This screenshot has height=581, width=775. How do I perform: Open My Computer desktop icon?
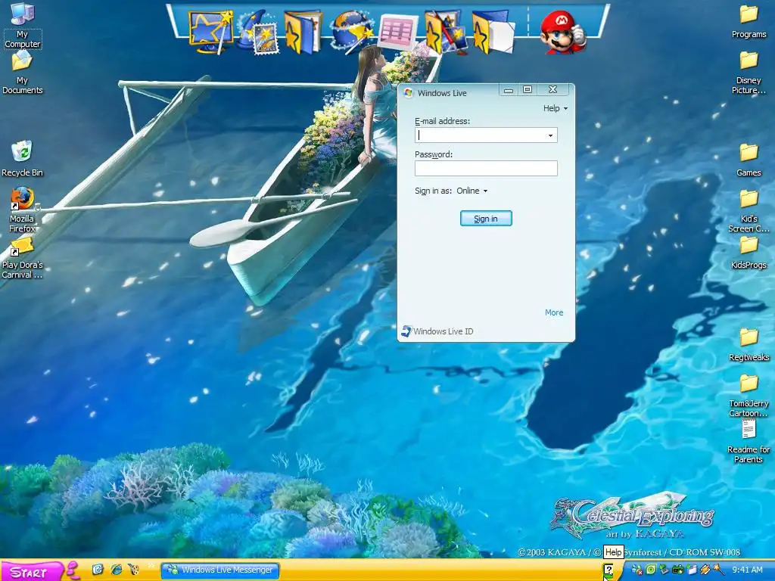22,26
